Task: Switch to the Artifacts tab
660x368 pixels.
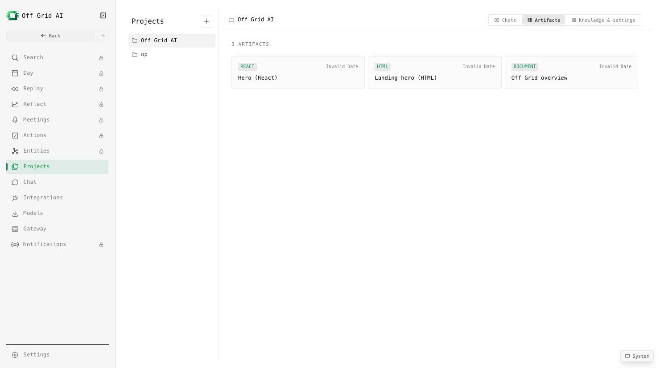Action: [x=544, y=20]
